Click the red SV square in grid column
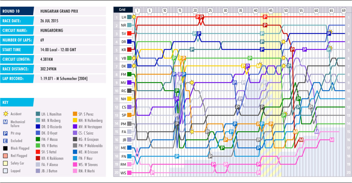Screen dimensions: 352x183 click(x=129, y=33)
